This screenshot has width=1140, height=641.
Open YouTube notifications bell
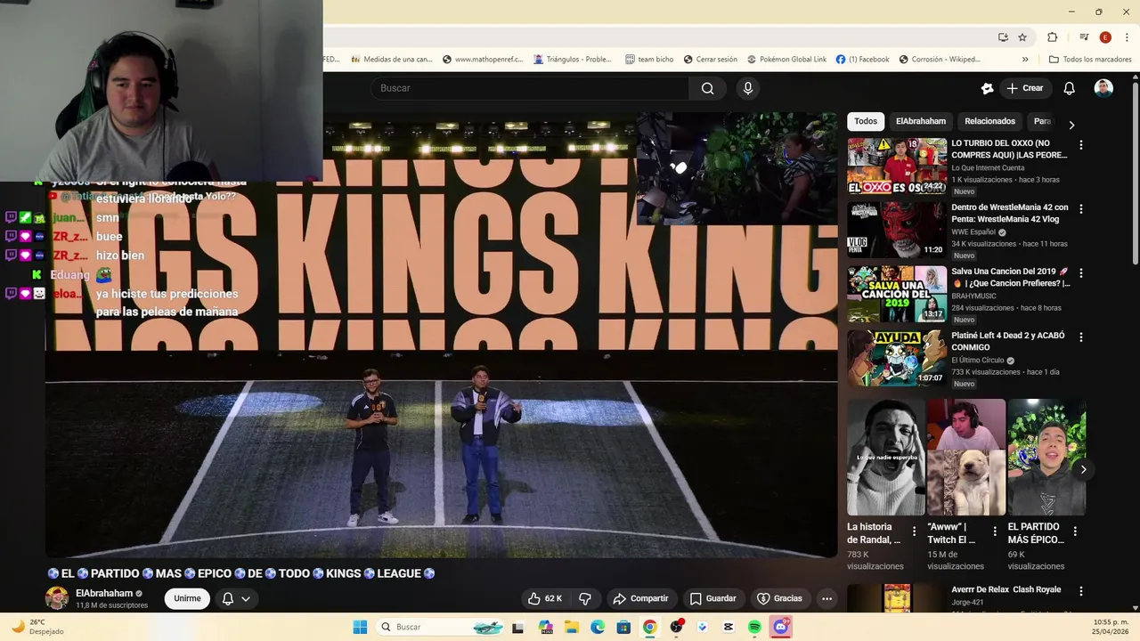(x=1070, y=88)
